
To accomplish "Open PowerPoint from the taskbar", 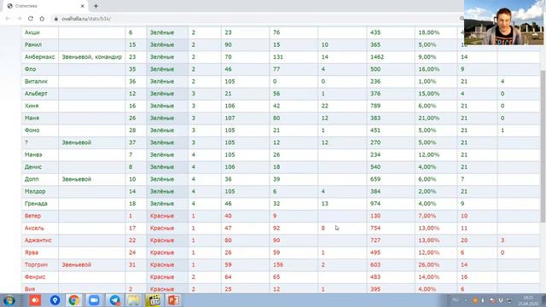I will (x=173, y=300).
